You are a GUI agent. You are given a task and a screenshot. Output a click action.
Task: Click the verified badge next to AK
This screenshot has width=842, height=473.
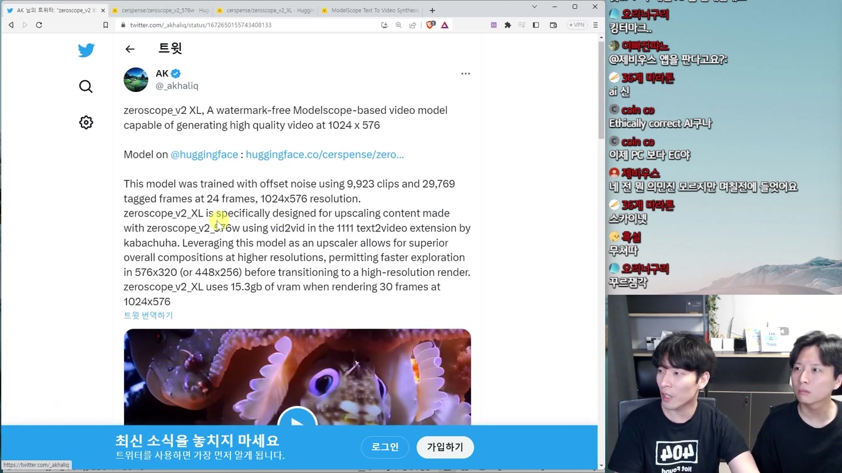pos(176,73)
